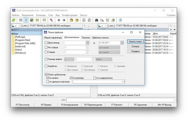This screenshot has width=189, height=122.
Task: Click the forward arrow in toolbar
Action: click(x=64, y=20)
